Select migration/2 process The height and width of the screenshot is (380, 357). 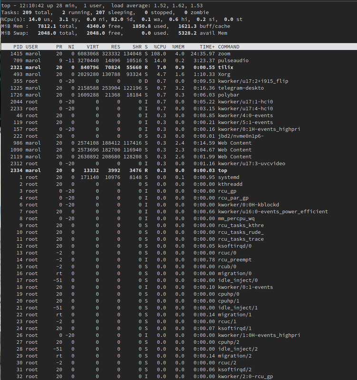click(179, 356)
